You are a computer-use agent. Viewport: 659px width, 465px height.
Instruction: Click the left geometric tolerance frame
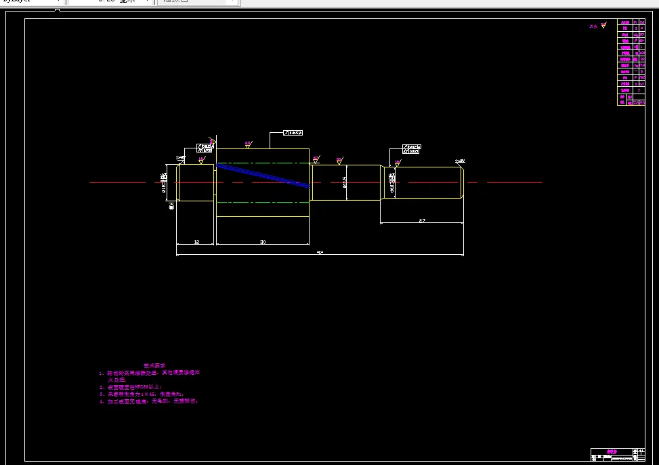[x=205, y=148]
